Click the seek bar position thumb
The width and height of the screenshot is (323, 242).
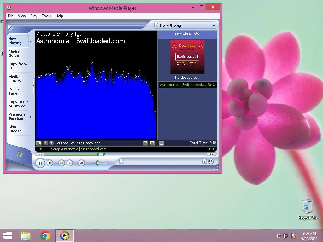101,154
